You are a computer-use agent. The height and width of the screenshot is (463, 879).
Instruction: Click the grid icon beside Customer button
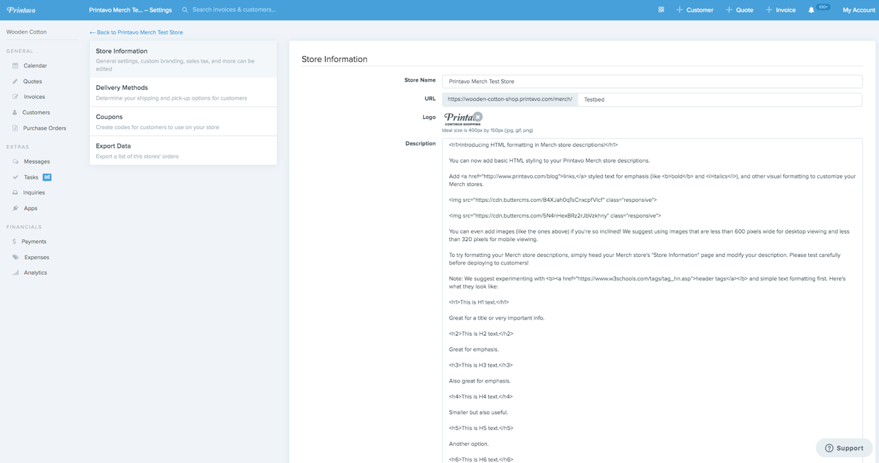click(661, 10)
